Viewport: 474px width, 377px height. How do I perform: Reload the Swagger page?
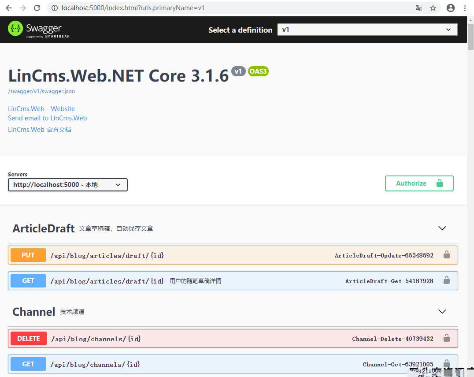tap(37, 8)
